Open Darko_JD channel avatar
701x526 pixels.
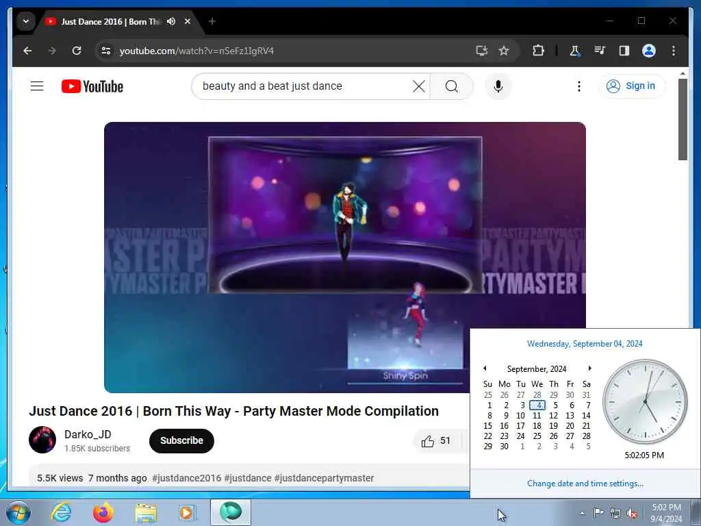42,440
